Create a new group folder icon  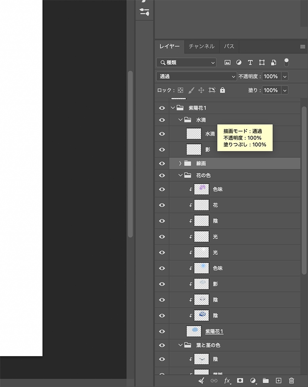[x=266, y=380]
